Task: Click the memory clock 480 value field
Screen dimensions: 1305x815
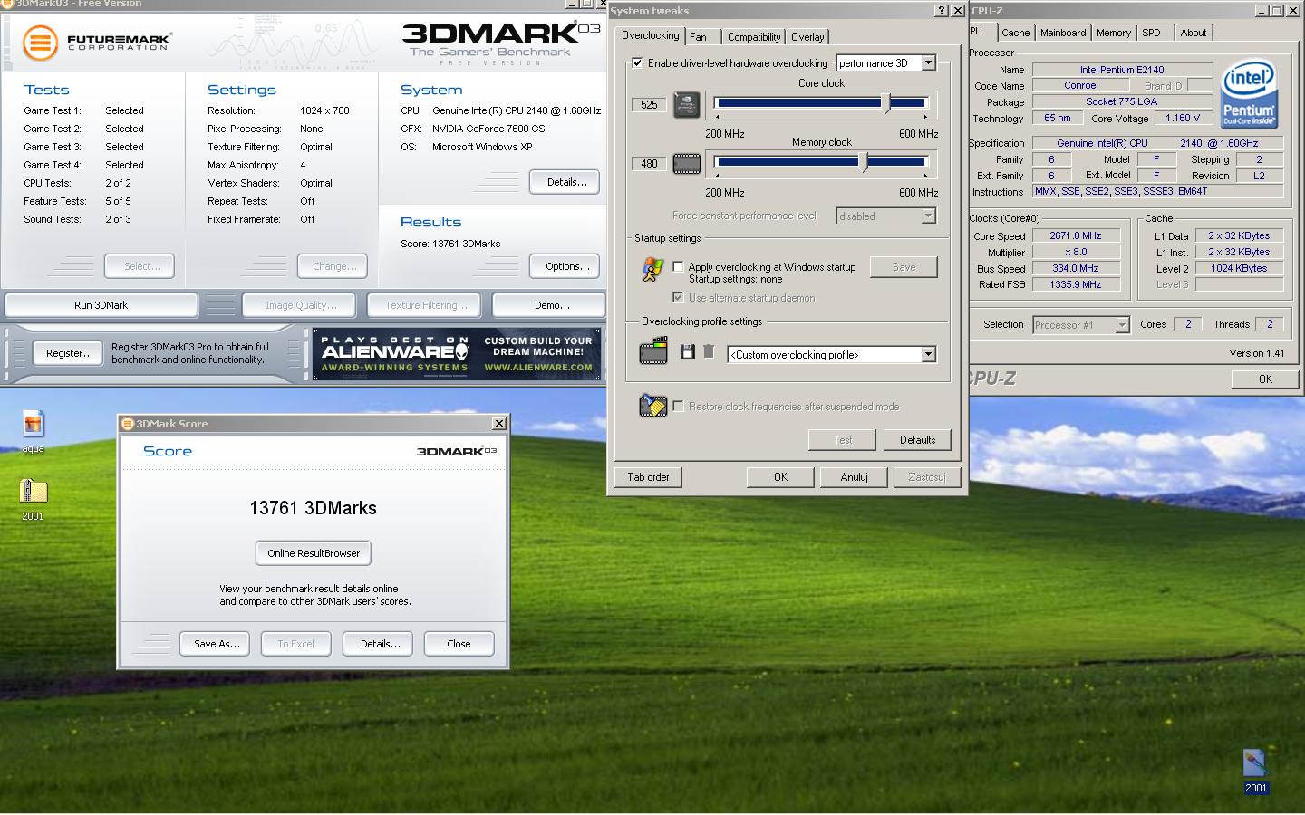Action: click(x=649, y=164)
